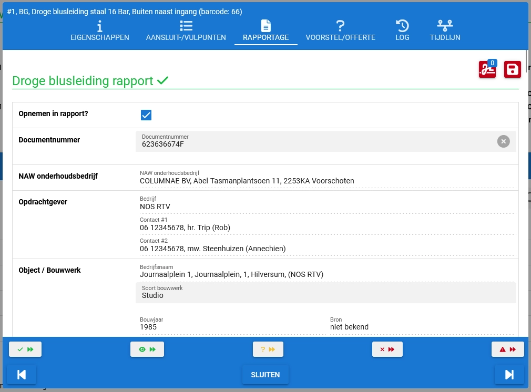Click the green eye fast-forward button

(x=147, y=349)
